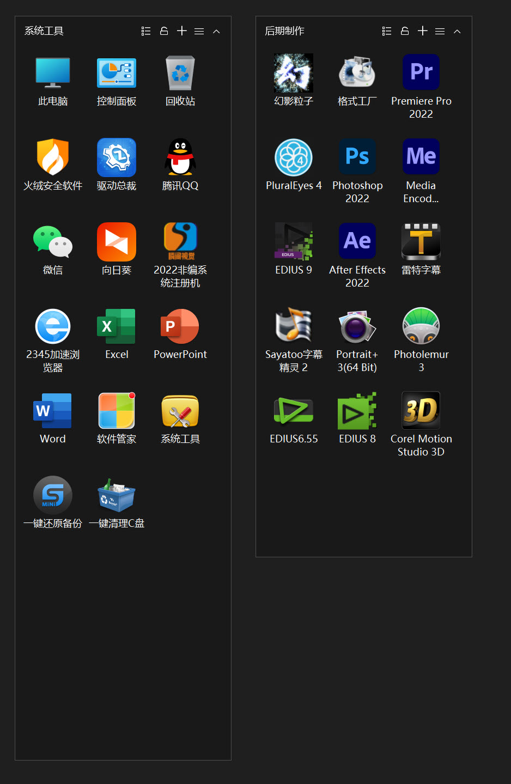Collapse the 系统工具 panel
Viewport: 511px width, 784px height.
216,32
